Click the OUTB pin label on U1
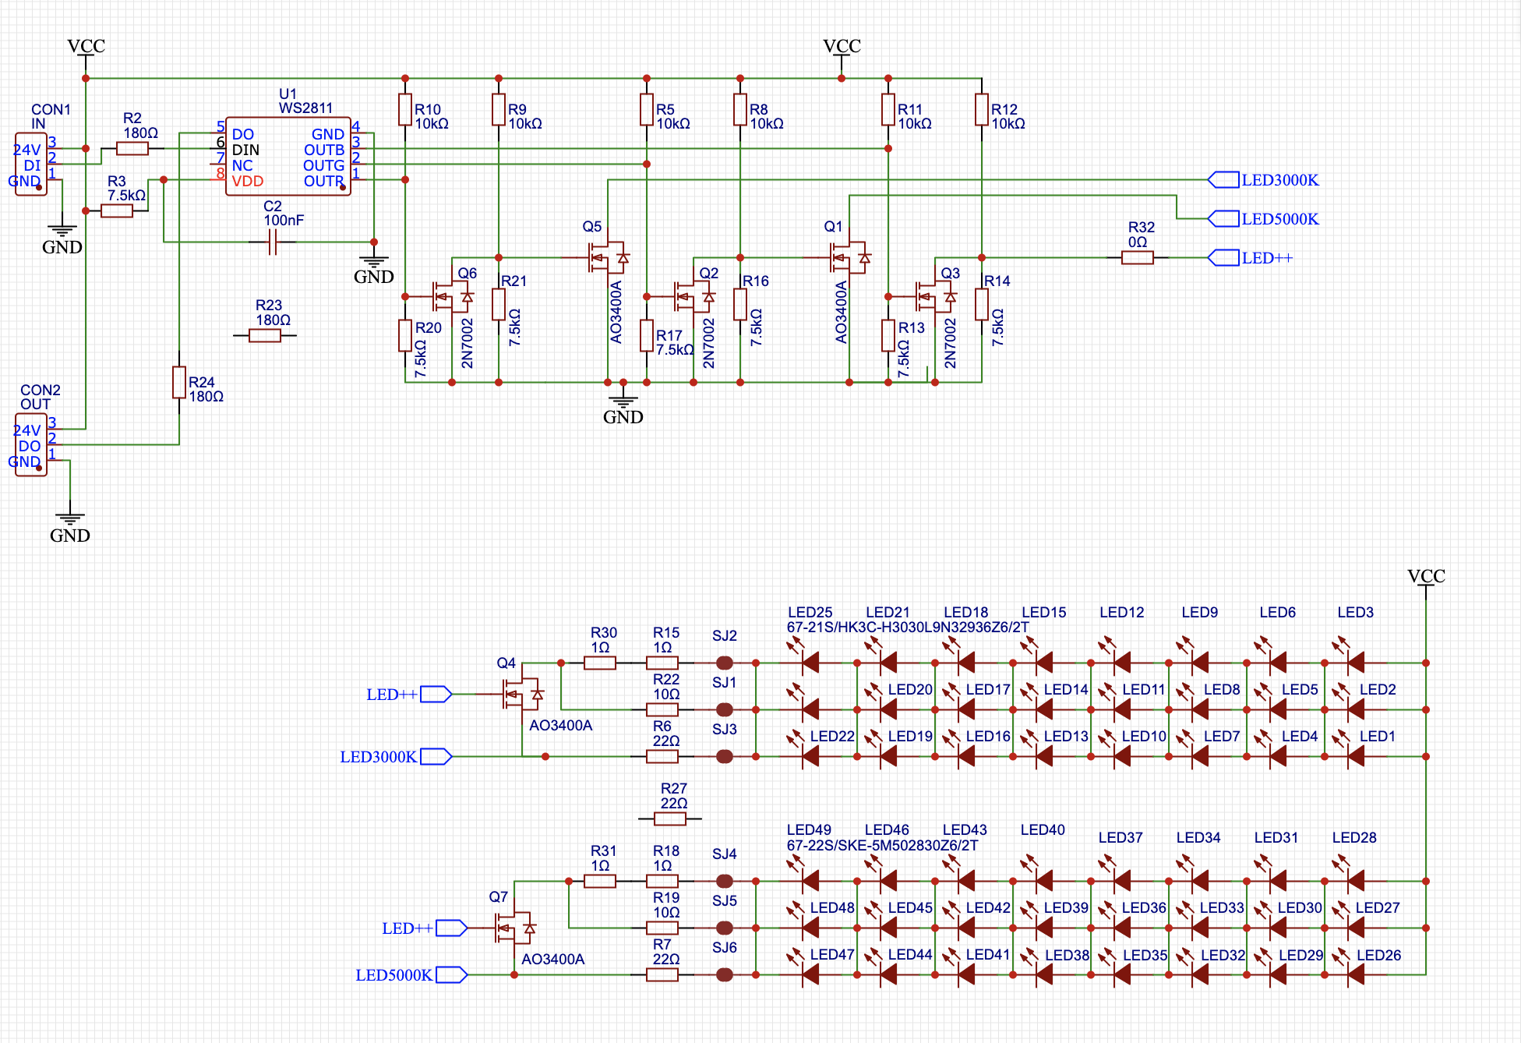 pos(324,150)
